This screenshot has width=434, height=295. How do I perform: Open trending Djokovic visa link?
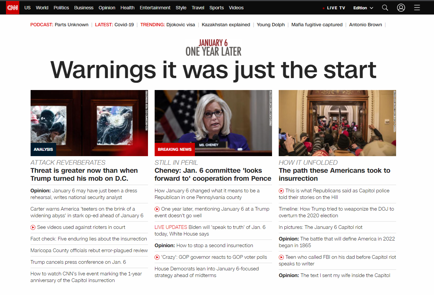[x=181, y=25]
